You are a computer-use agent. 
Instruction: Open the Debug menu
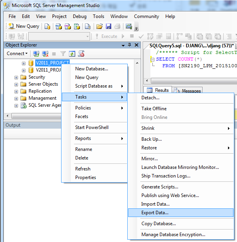click(80, 16)
